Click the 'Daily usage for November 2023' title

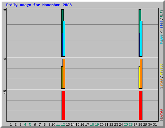click(x=39, y=5)
